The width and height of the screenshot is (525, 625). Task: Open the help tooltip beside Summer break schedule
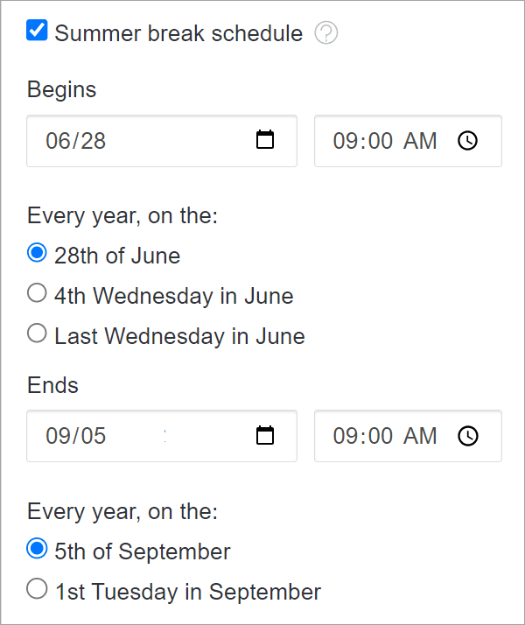coord(325,32)
